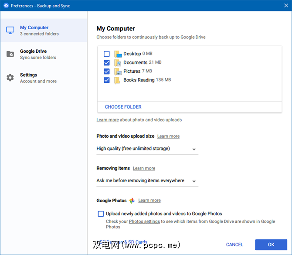Uncheck the Books Reading checkbox

tap(107, 80)
